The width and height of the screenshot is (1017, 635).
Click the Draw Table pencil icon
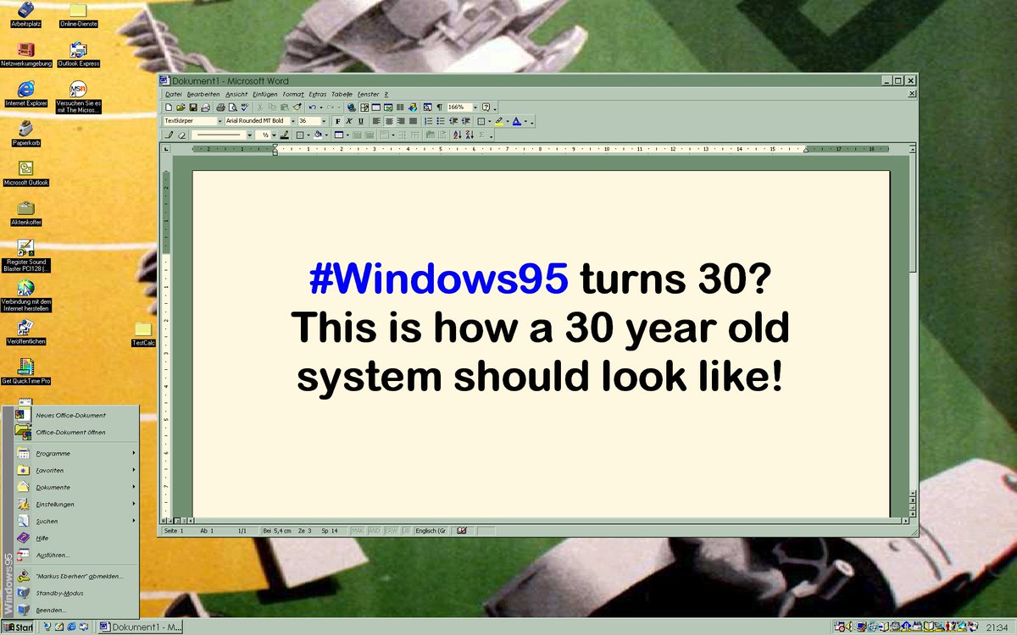click(x=169, y=135)
